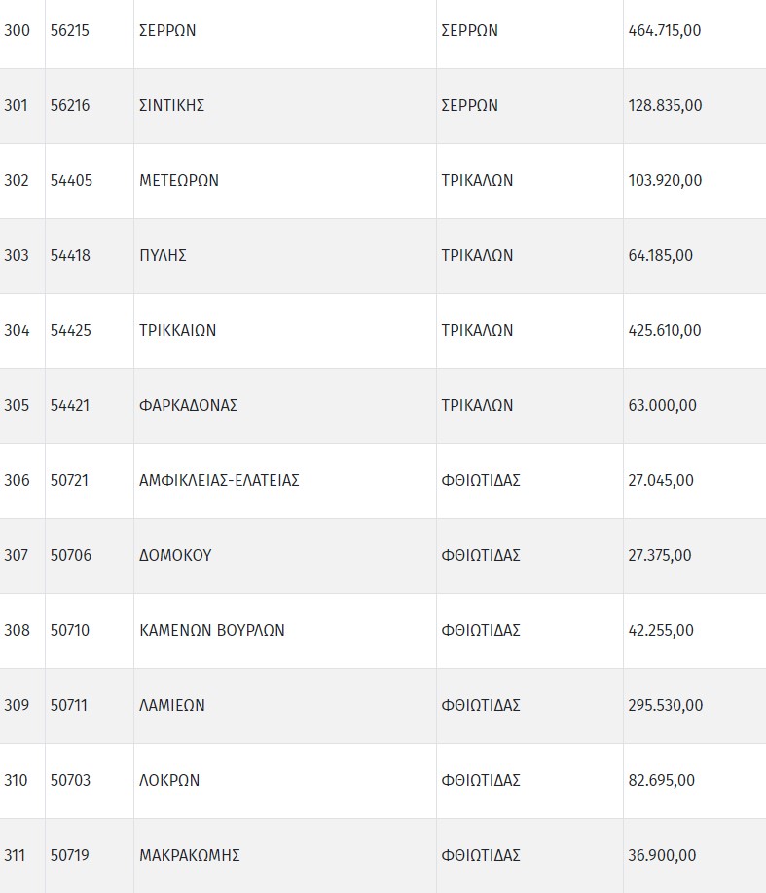
Task: Click the code 50710 cell
Action: [70, 630]
